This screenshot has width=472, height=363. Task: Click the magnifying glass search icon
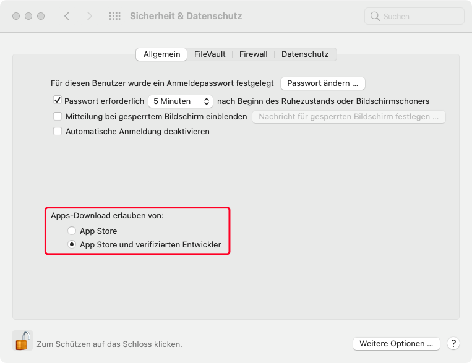click(x=375, y=16)
